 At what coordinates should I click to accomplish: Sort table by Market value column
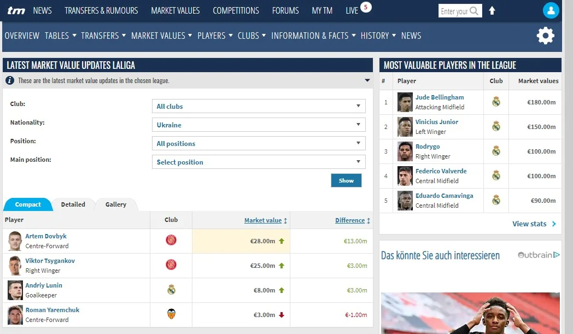click(263, 220)
